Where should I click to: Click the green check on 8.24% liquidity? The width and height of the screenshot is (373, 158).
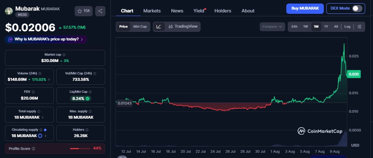coord(87,98)
